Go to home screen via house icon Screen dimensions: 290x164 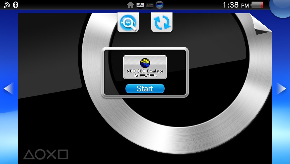[x=130, y=5]
